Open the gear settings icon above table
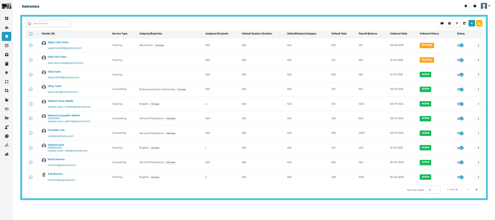The image size is (495, 220). [x=449, y=23]
